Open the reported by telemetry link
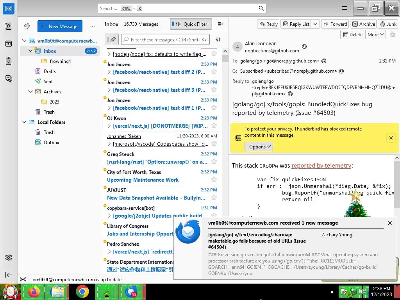The height and width of the screenshot is (300, 400). [321, 166]
